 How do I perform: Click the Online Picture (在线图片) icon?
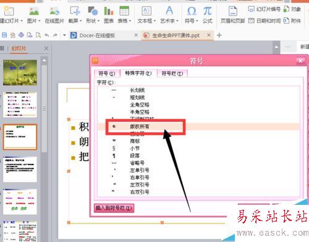tap(54, 11)
